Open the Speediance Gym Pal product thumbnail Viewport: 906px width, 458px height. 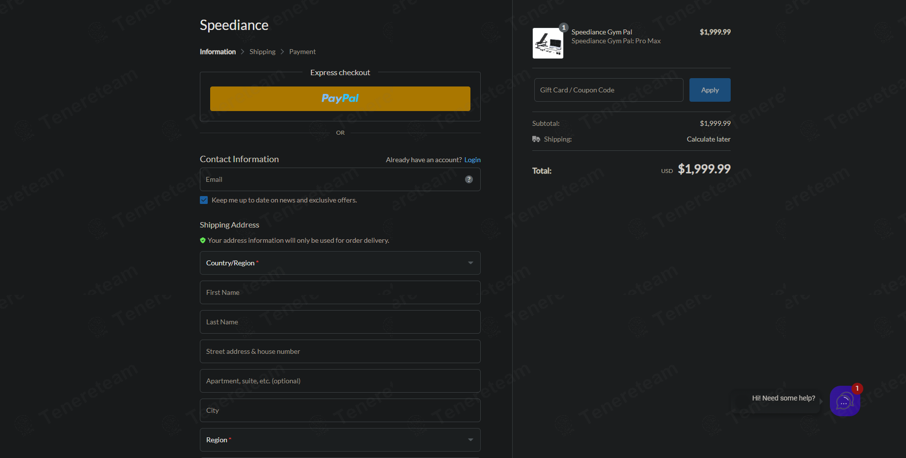click(x=548, y=43)
